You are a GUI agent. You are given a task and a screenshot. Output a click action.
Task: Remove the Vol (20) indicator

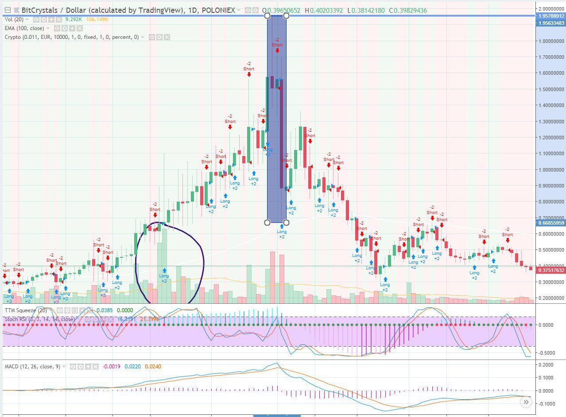[x=58, y=19]
